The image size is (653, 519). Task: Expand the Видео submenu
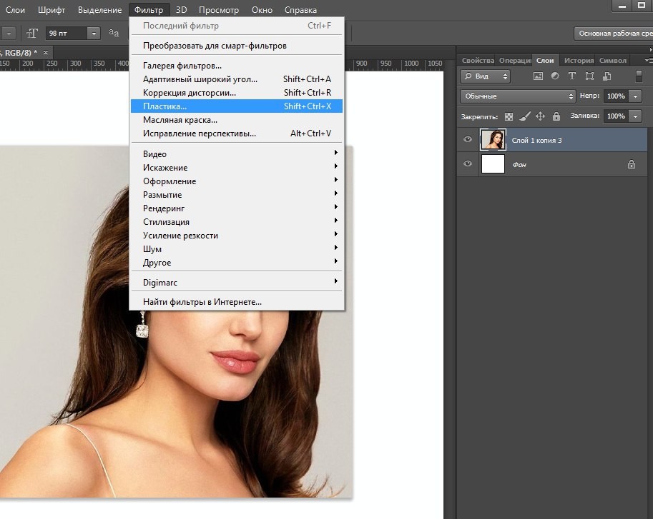(237, 153)
